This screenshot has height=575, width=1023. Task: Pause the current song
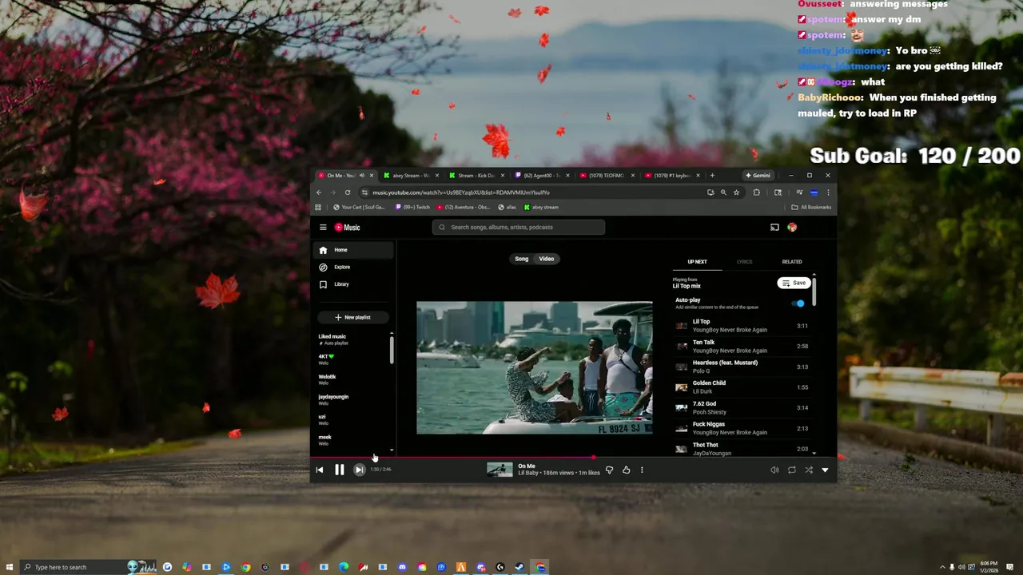339,470
